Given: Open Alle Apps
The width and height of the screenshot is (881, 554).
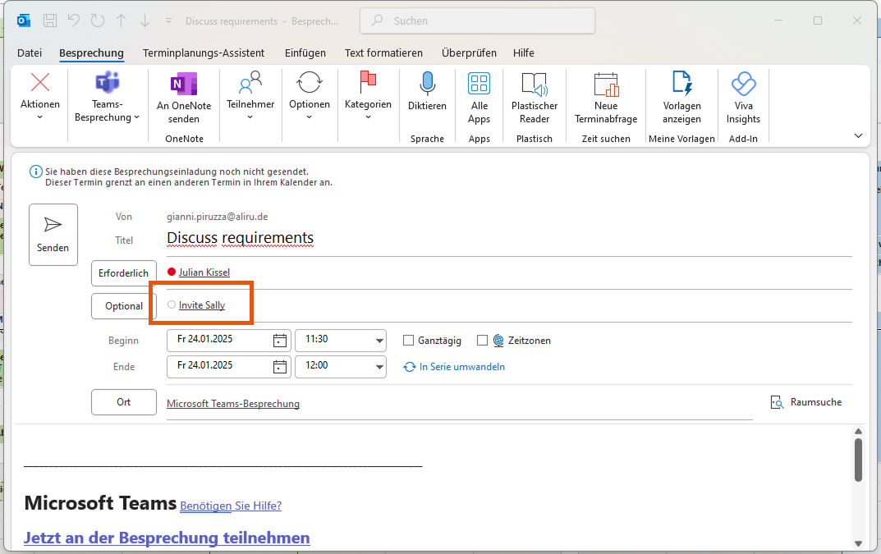Looking at the screenshot, I should point(480,98).
